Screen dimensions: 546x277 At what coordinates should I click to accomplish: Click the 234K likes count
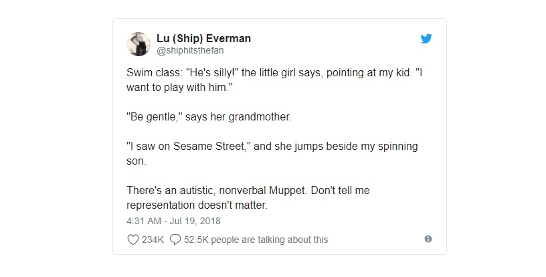(153, 239)
